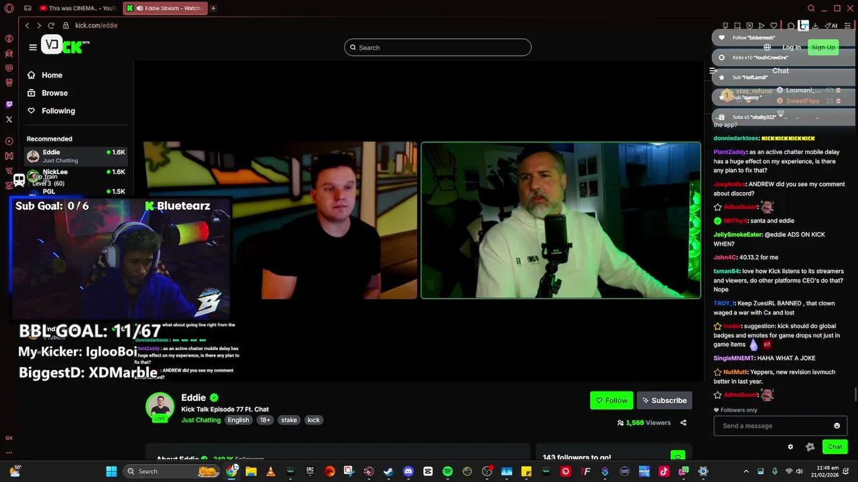Open Eddie's profile avatar

tap(160, 407)
